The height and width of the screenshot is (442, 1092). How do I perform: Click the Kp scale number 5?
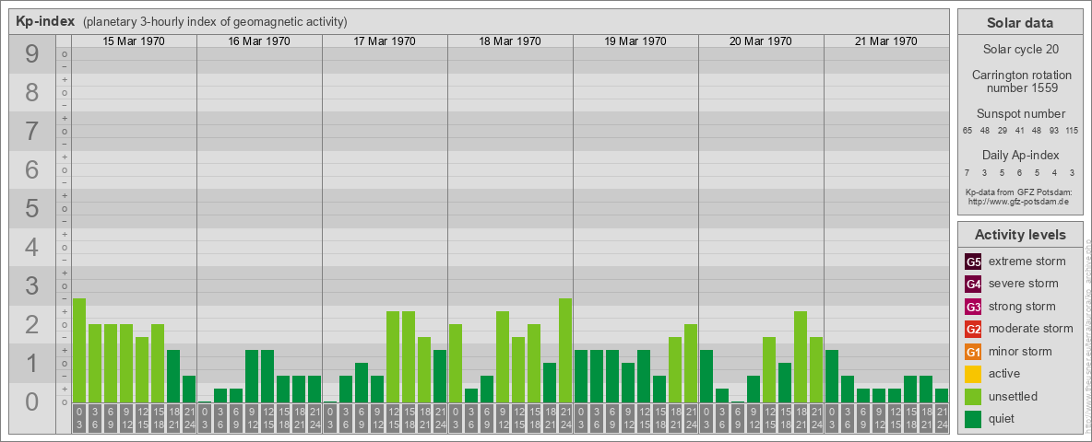pyautogui.click(x=32, y=208)
